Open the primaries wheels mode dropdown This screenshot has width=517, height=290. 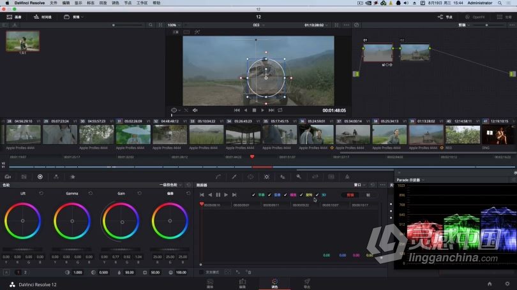170,185
